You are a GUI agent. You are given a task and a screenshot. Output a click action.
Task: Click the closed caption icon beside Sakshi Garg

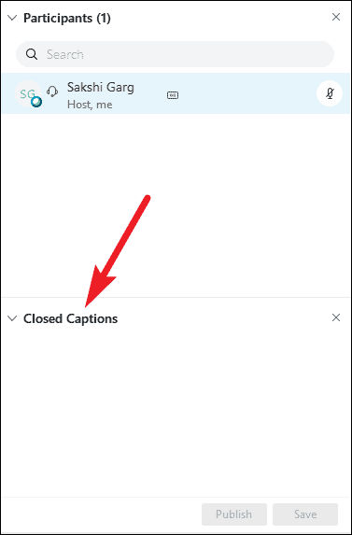point(173,95)
